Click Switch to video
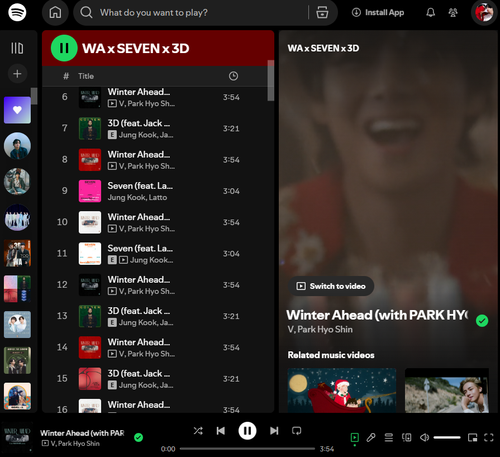This screenshot has height=457, width=500. 331,286
